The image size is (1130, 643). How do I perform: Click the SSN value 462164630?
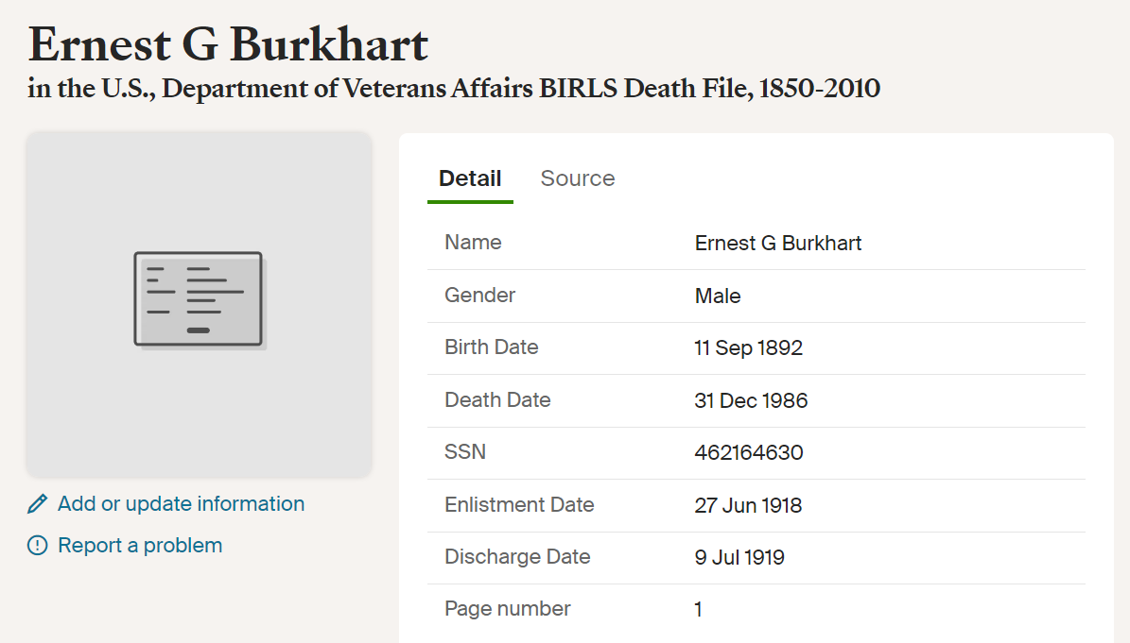click(749, 452)
